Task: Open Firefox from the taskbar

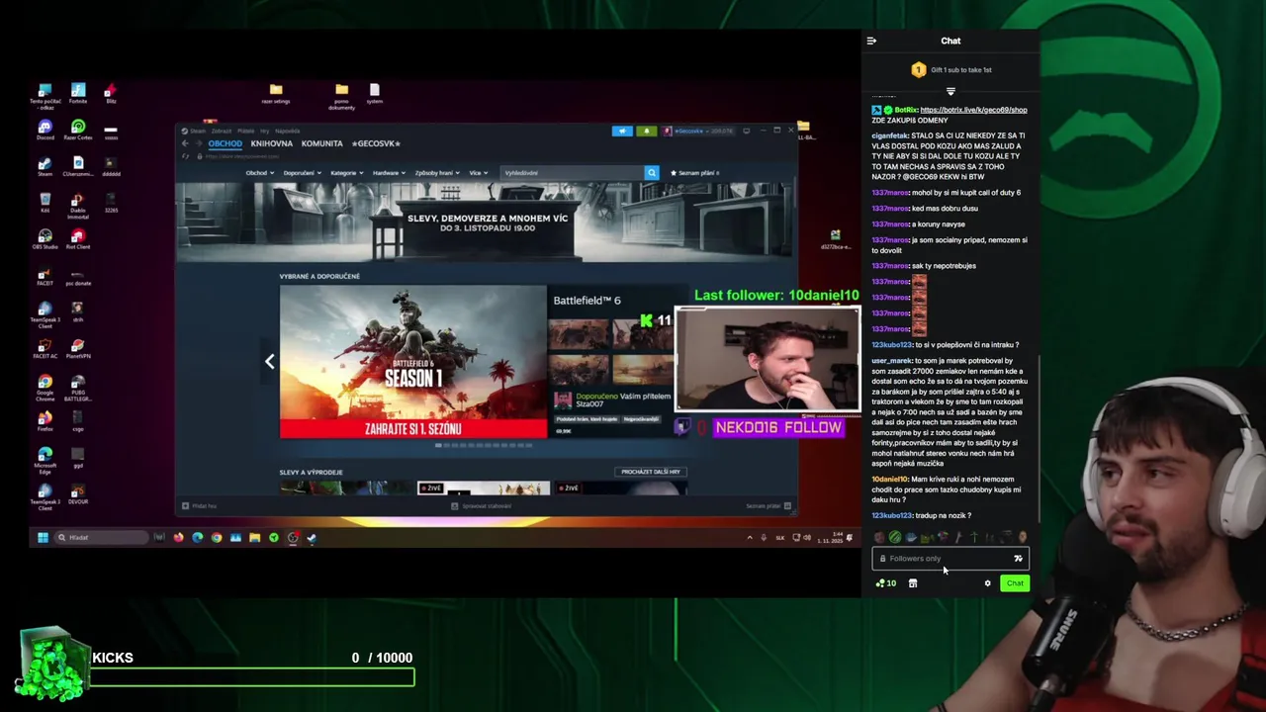Action: click(x=178, y=538)
